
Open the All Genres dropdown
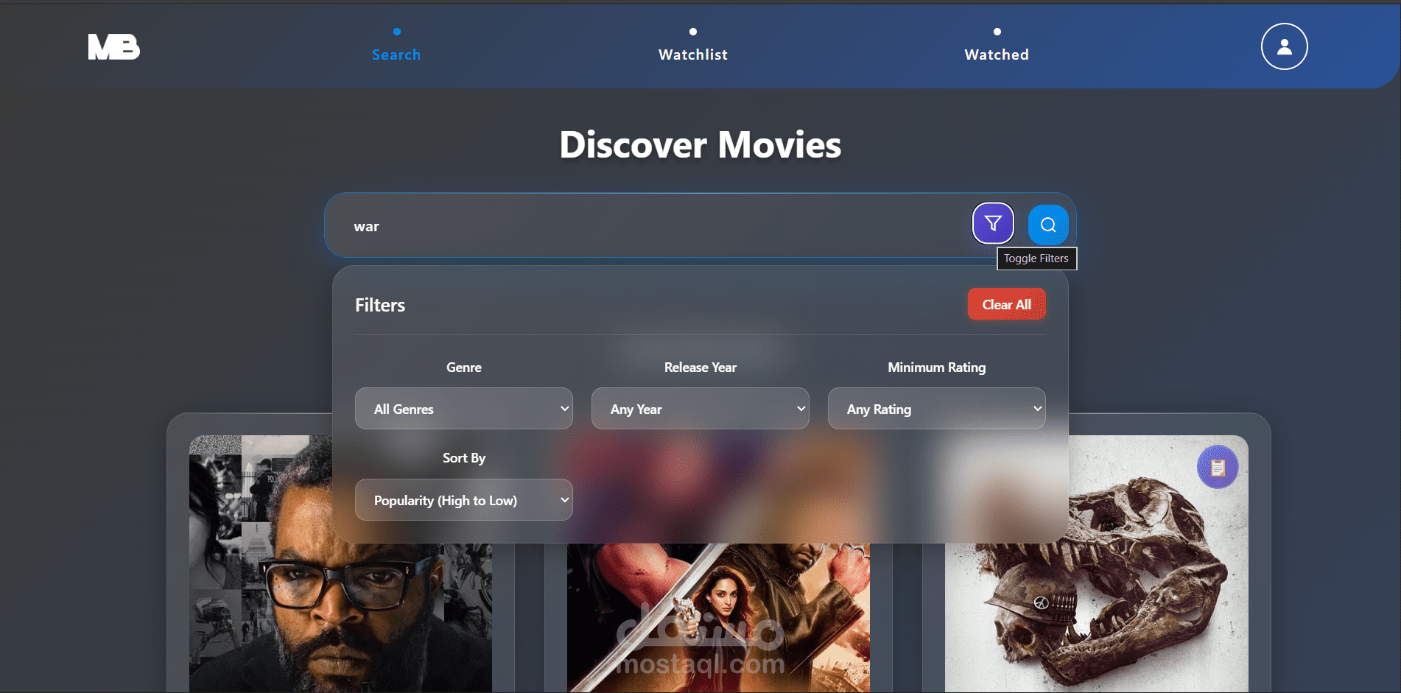coord(463,408)
